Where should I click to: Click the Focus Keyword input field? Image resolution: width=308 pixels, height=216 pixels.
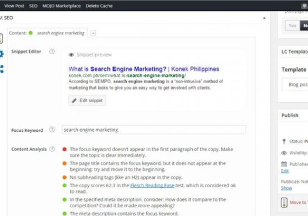(x=154, y=130)
